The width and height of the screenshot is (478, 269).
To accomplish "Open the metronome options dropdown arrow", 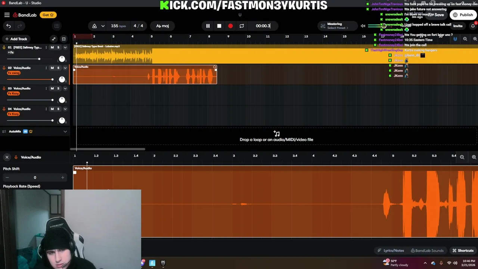I will click(103, 26).
